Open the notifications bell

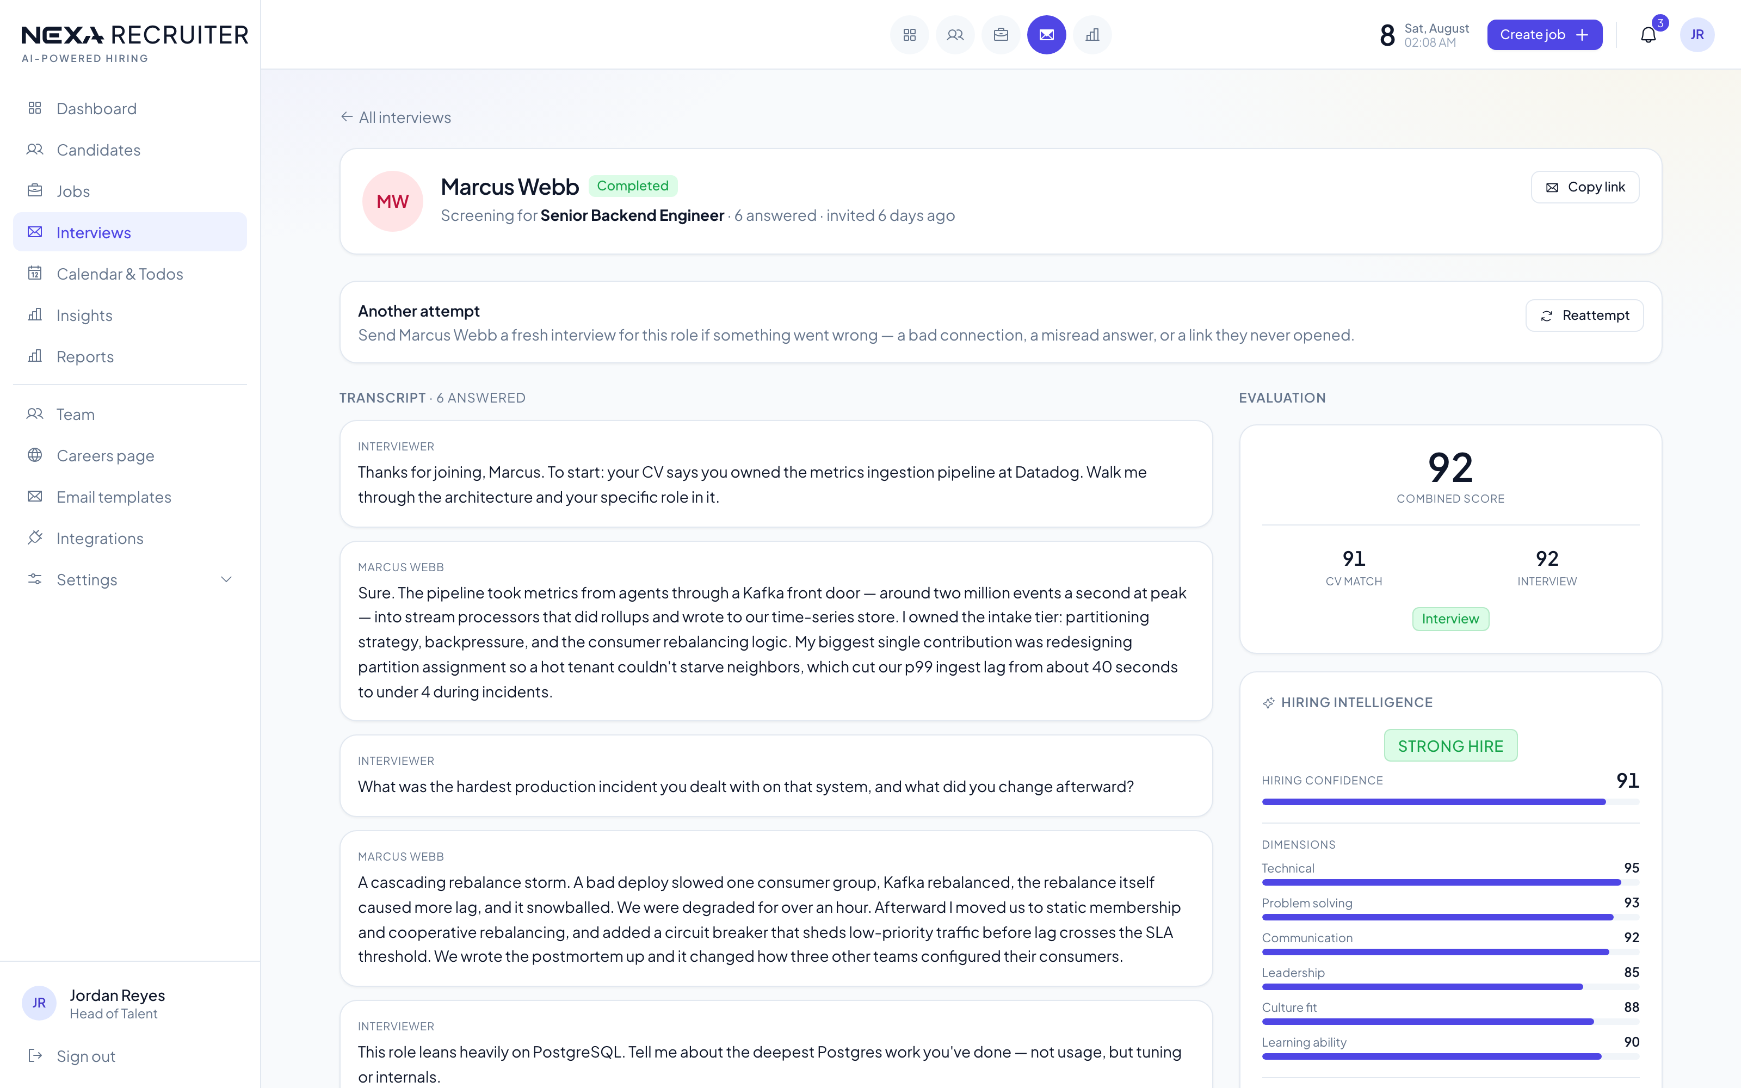click(x=1648, y=34)
